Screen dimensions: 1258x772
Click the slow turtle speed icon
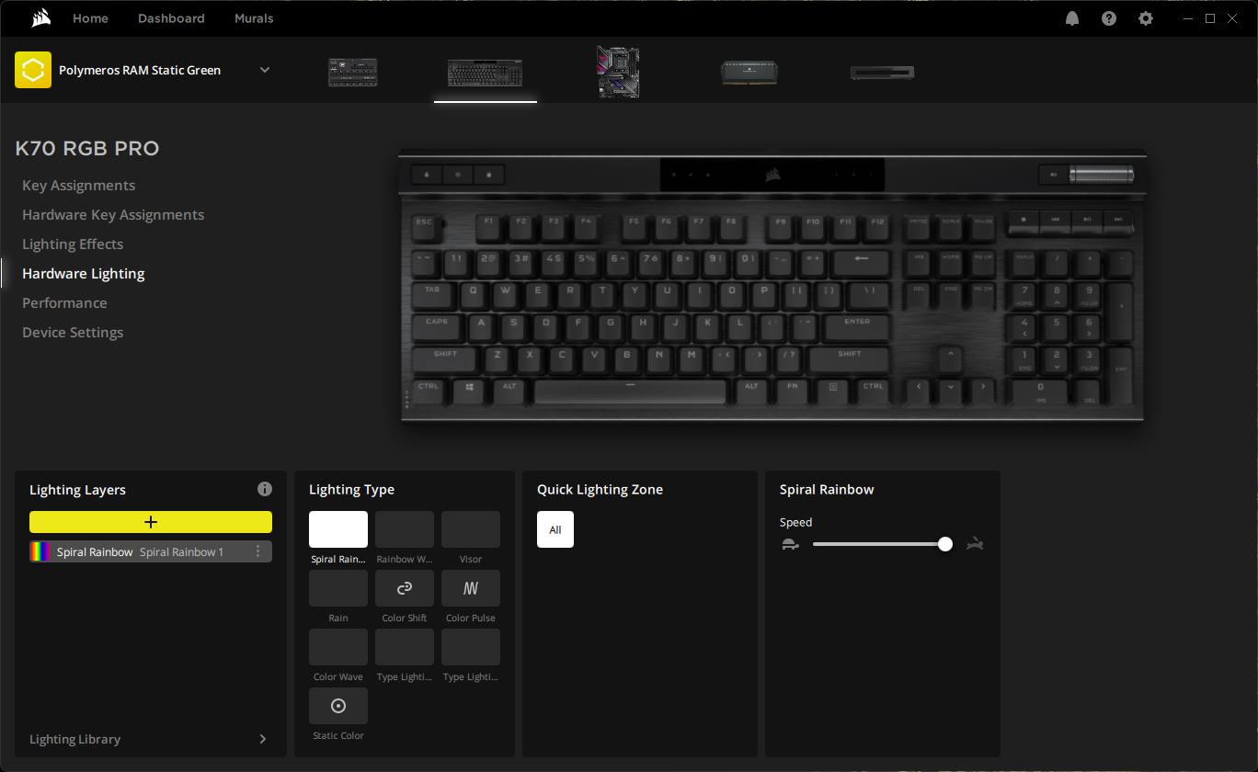(790, 544)
